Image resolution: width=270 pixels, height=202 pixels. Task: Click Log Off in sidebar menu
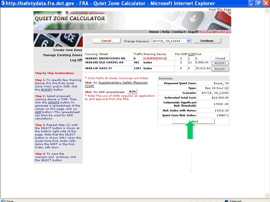click(76, 60)
